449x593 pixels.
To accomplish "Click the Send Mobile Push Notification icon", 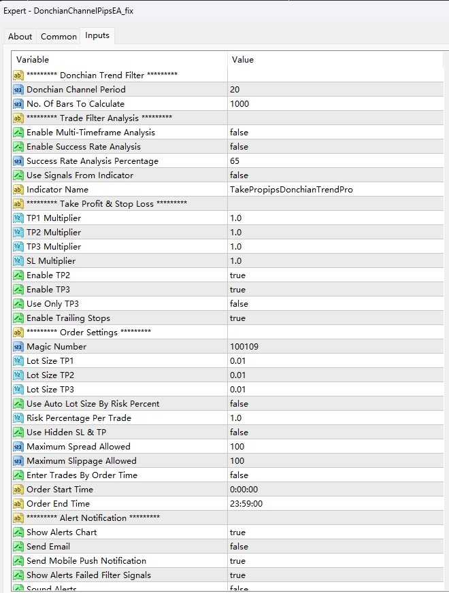I will (x=18, y=561).
